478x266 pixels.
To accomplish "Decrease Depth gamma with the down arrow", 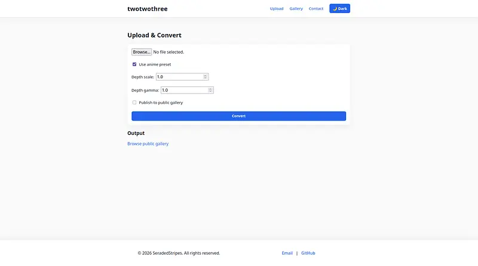I will pyautogui.click(x=210, y=92).
